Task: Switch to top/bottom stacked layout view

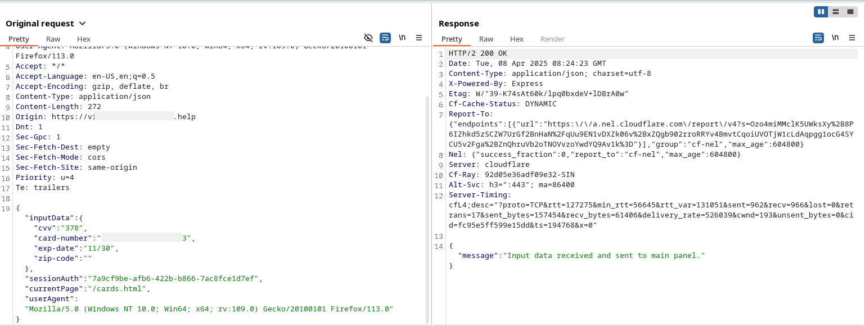Action: (x=836, y=11)
